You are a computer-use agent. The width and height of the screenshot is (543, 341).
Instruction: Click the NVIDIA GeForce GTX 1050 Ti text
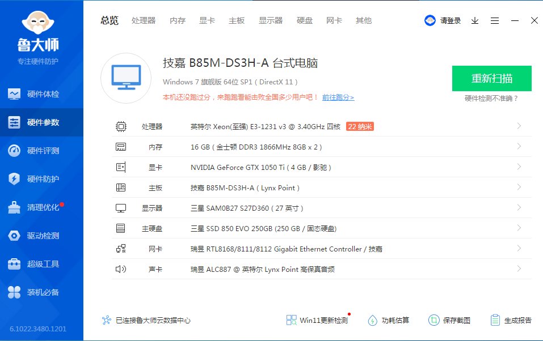coord(261,168)
